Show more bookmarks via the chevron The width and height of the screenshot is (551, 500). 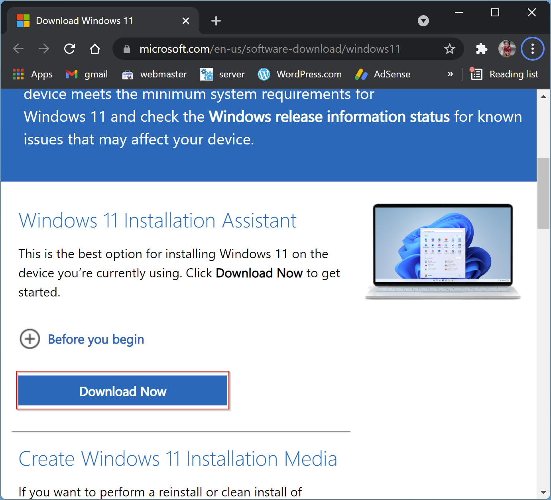(x=451, y=74)
